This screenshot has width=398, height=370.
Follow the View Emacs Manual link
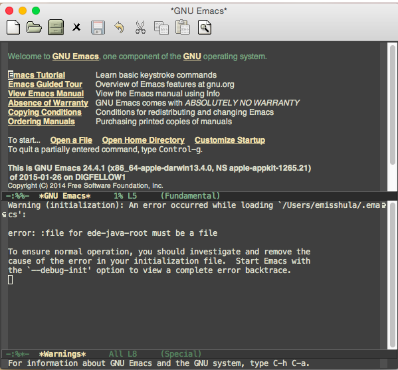click(46, 94)
